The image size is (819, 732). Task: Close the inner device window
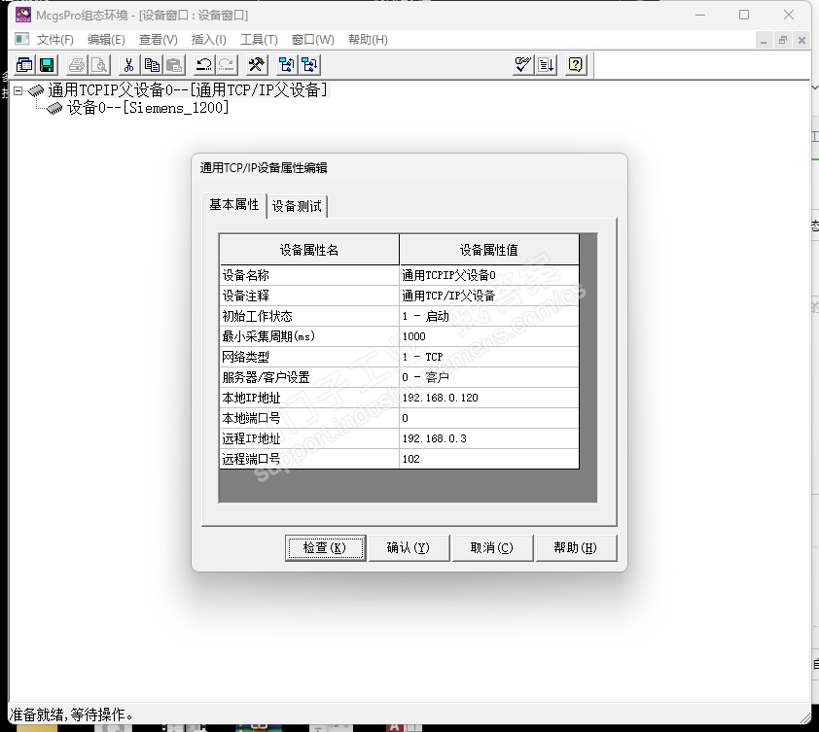pos(801,40)
